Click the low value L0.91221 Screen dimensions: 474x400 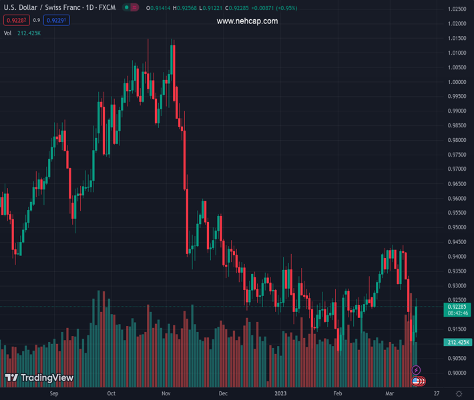(x=211, y=8)
